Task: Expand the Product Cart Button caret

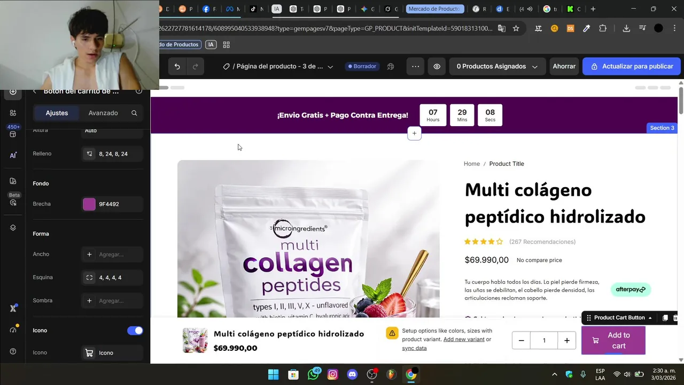Action: tap(650, 318)
